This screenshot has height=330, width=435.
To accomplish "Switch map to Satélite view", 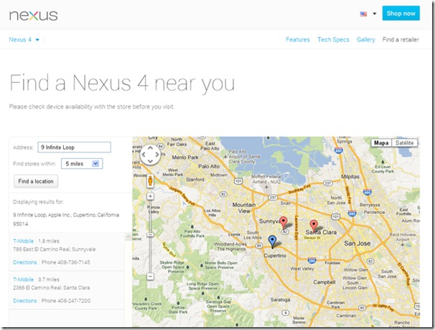I will tap(404, 142).
